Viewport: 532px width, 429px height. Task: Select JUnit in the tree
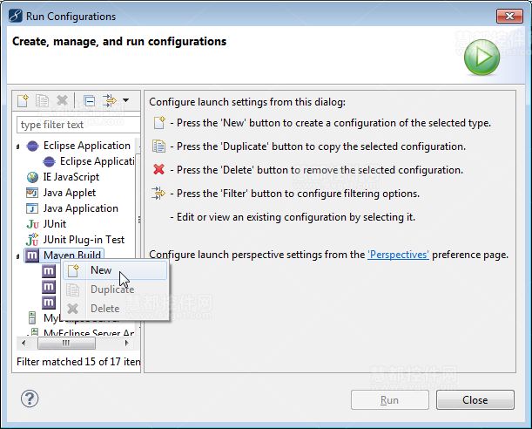tap(55, 224)
